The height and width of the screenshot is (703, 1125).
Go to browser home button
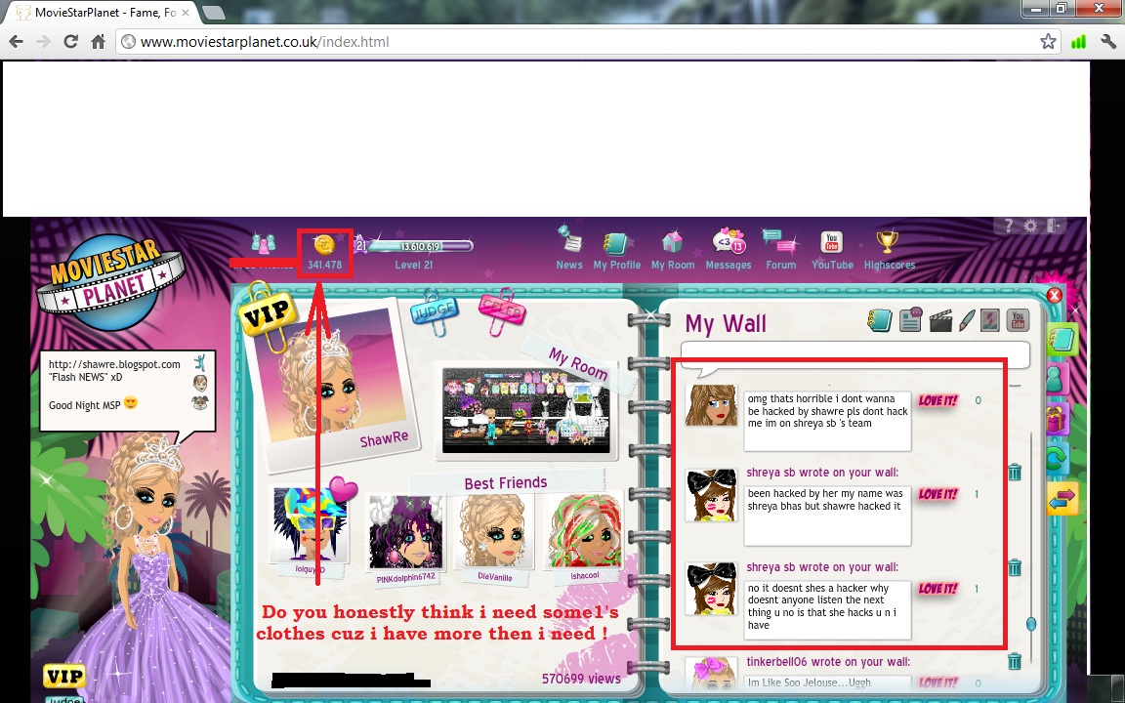coord(99,42)
